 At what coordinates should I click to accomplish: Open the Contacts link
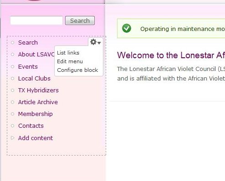[31, 126]
